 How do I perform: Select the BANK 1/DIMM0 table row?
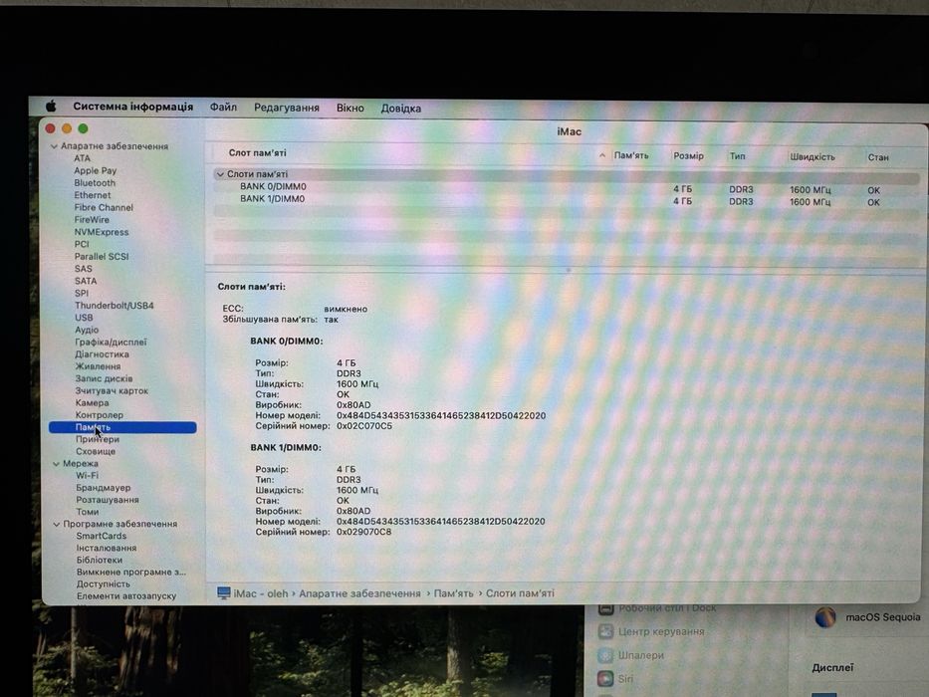pos(566,200)
